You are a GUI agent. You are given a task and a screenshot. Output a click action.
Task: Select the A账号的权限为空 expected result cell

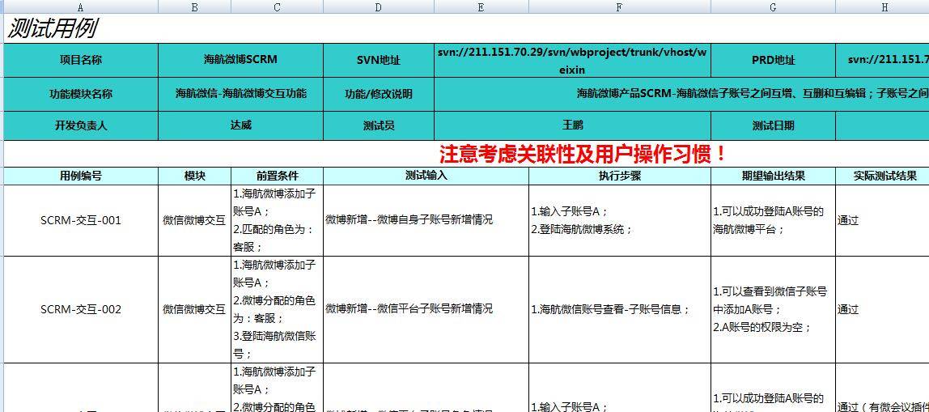773,309
